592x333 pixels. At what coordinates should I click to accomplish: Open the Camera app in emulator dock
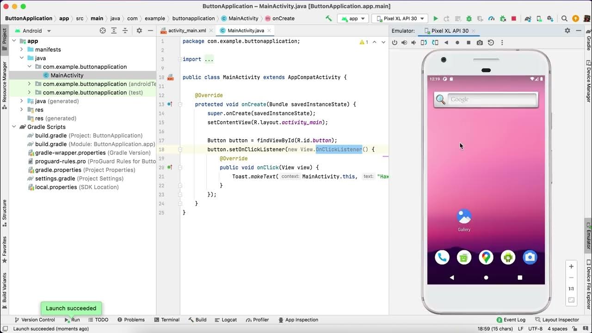530,258
